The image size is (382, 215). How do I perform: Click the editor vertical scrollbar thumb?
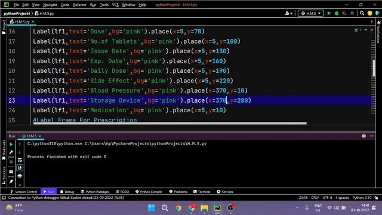(x=374, y=68)
